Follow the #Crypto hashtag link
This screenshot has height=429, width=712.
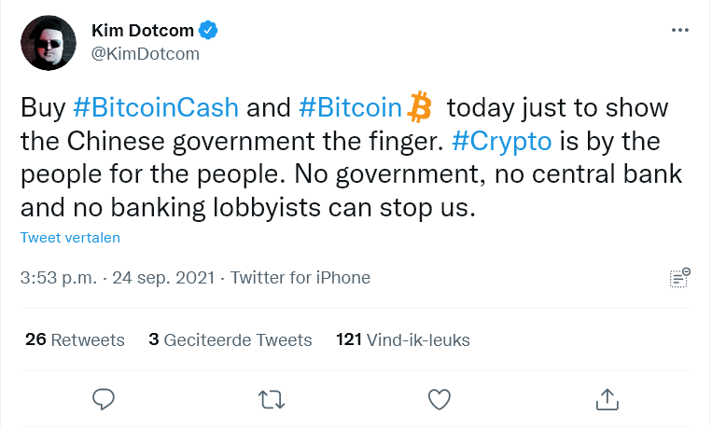pos(500,143)
